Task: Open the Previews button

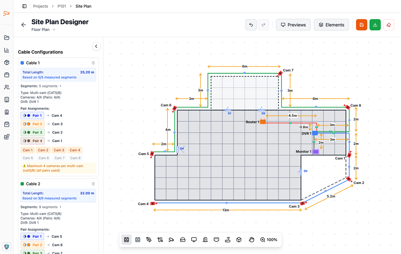Action: tap(293, 25)
